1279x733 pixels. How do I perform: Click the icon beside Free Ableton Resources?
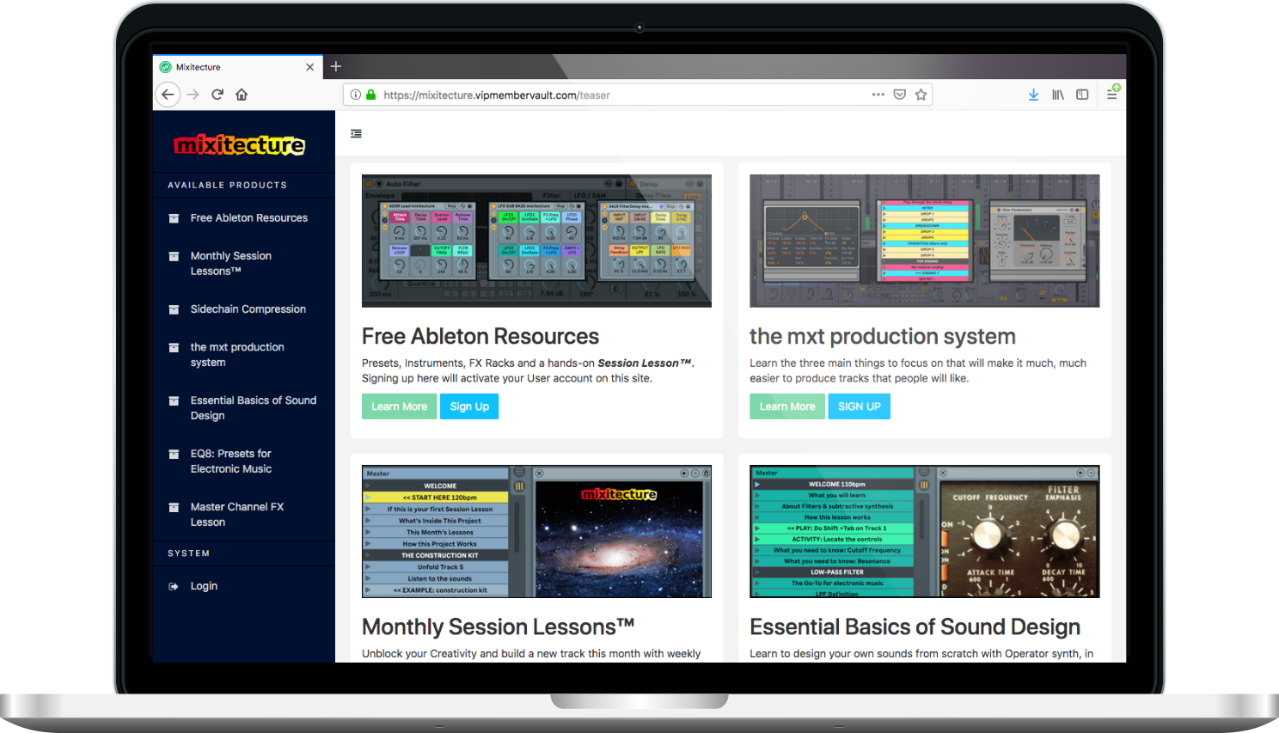click(x=174, y=218)
